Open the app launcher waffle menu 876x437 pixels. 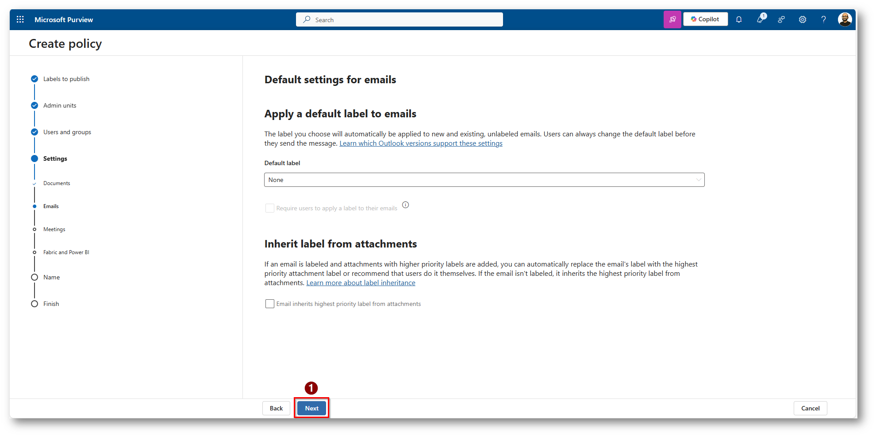(x=20, y=19)
